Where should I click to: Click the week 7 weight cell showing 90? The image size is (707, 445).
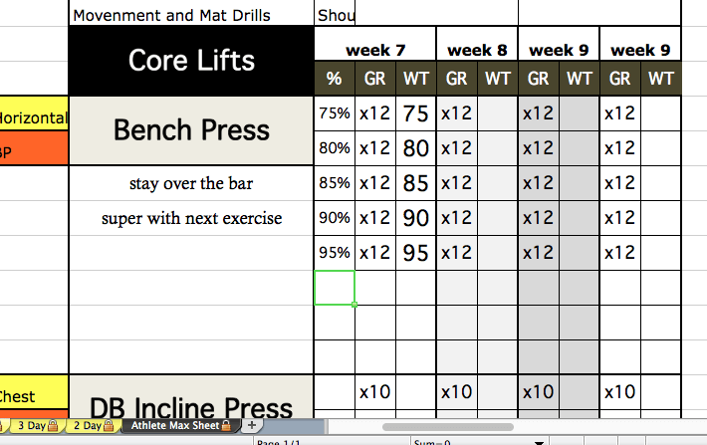click(415, 218)
